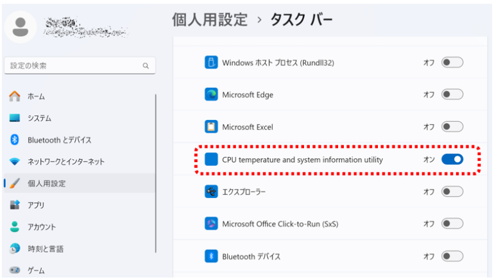Click the Accounts person icon in sidebar
494x280 pixels.
click(x=15, y=227)
